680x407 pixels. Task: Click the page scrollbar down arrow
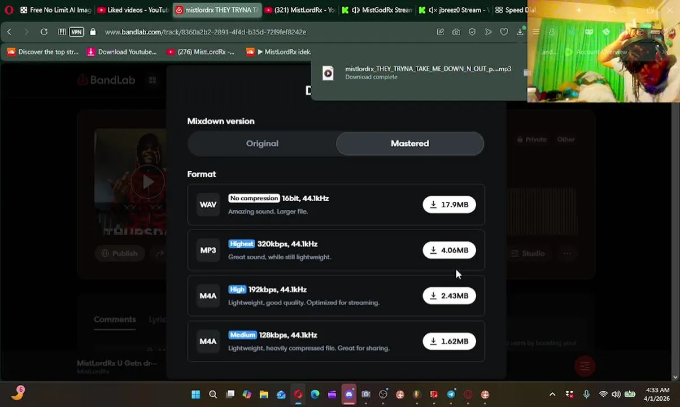pyautogui.click(x=675, y=377)
